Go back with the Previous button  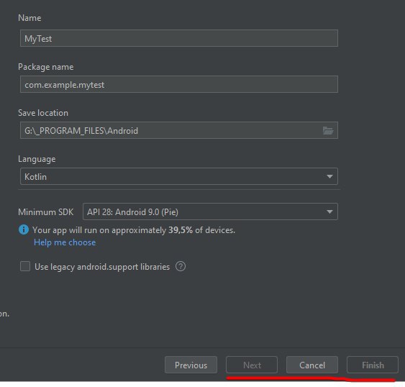coord(191,365)
